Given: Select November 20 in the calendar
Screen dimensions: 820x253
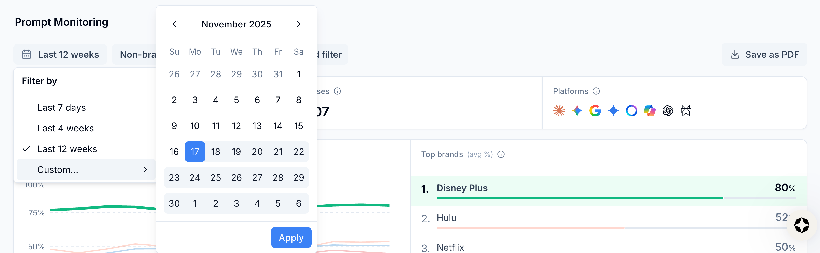Looking at the screenshot, I should [x=257, y=152].
